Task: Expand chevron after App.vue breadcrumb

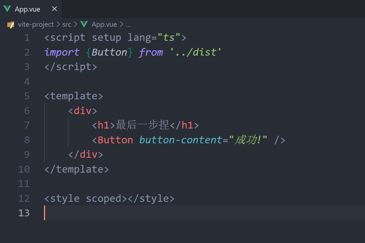Action: coord(121,24)
